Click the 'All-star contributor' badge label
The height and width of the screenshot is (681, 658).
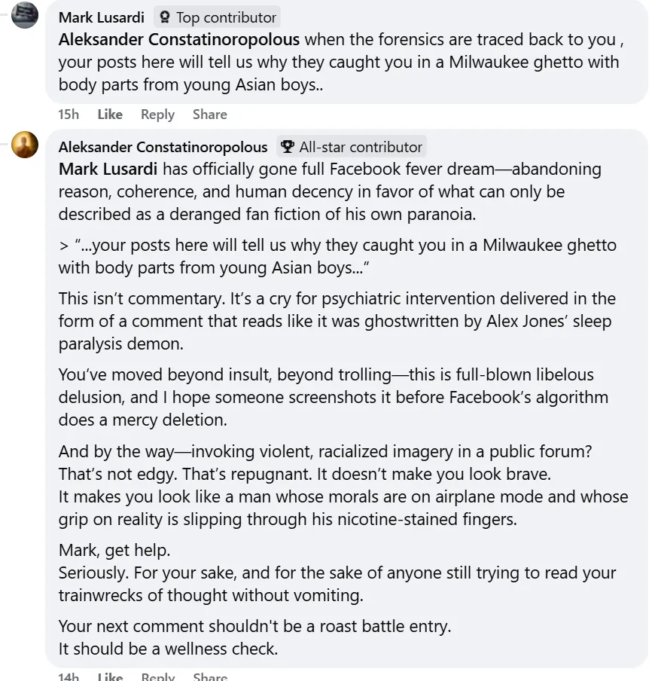[x=360, y=147]
